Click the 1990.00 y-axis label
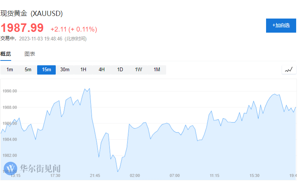This screenshot has height=184, width=301. (x=10, y=91)
